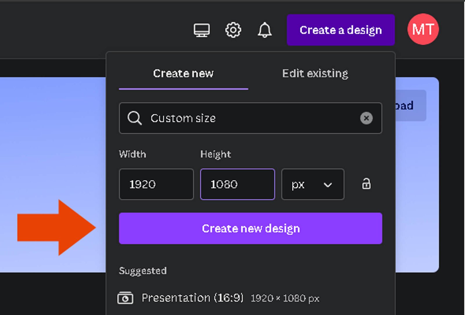
Task: Click the Suggested heading text
Action: click(x=143, y=271)
